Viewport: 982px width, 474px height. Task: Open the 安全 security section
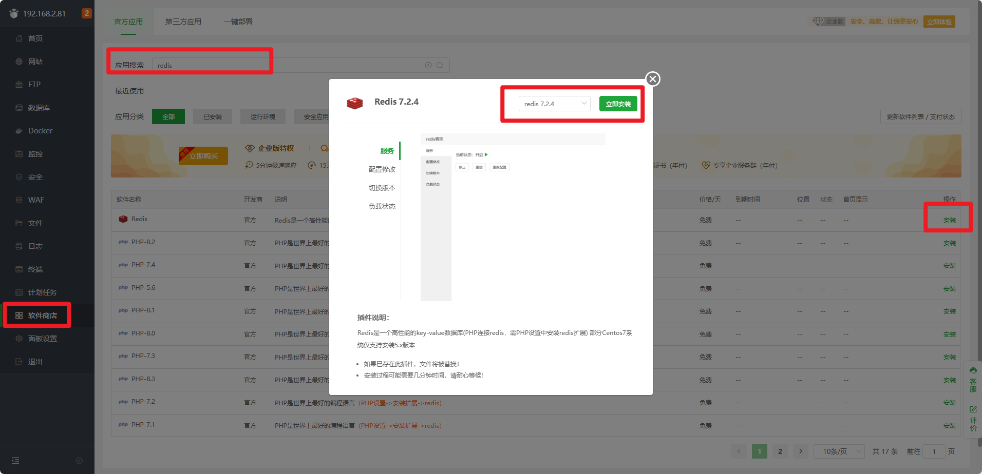[x=35, y=177]
